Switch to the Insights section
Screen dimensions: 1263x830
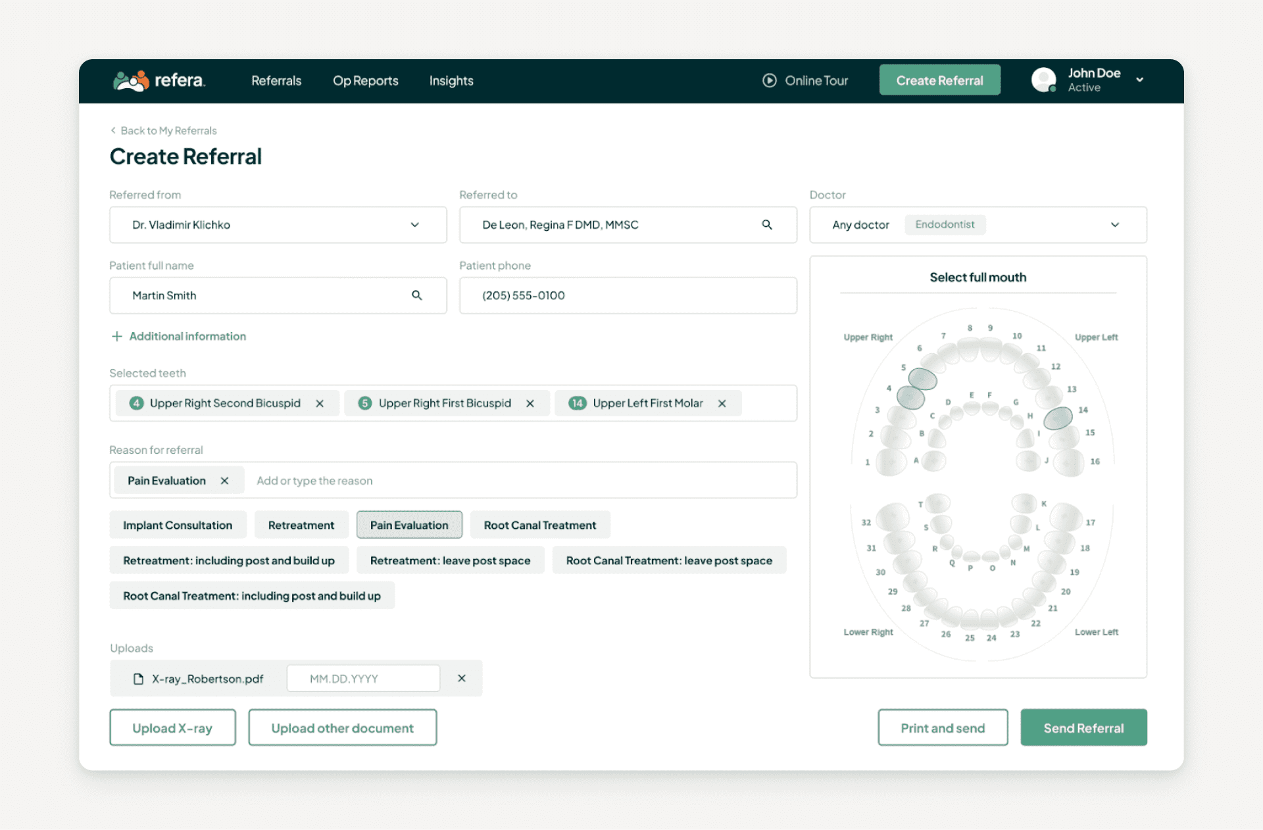[451, 80]
